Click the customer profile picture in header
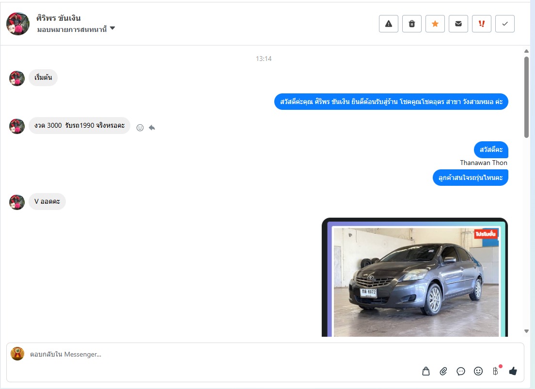 click(x=18, y=24)
